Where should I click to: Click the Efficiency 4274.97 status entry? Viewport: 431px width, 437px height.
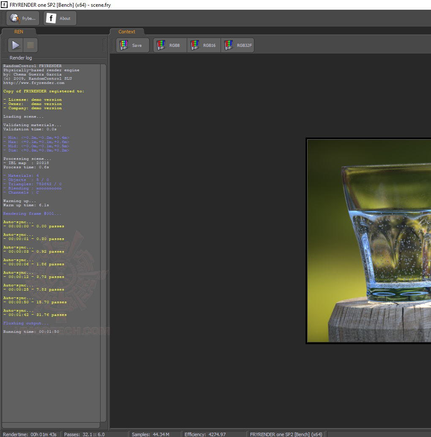(205, 434)
